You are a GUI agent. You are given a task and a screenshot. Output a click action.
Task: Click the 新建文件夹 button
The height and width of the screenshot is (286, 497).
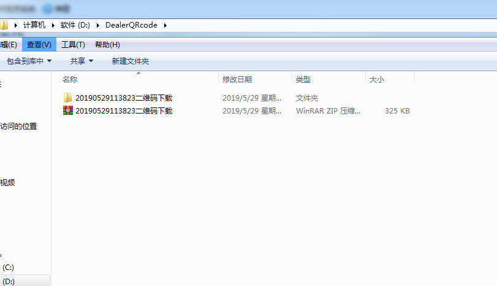(x=130, y=61)
